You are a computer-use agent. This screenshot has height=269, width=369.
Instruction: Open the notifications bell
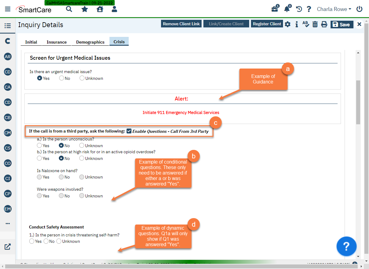[x=287, y=9]
